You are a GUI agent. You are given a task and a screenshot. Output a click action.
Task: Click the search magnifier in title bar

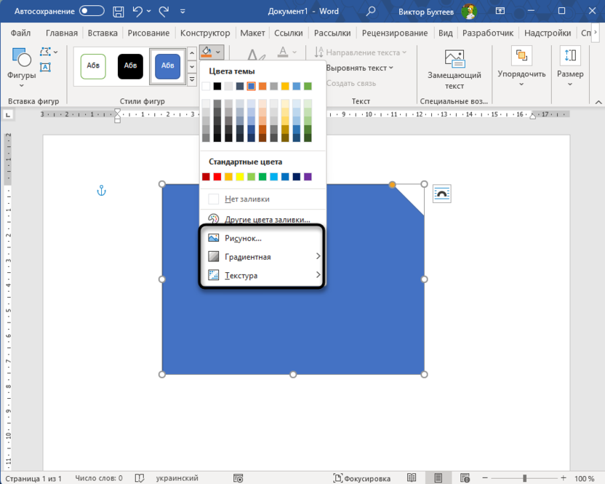(371, 11)
